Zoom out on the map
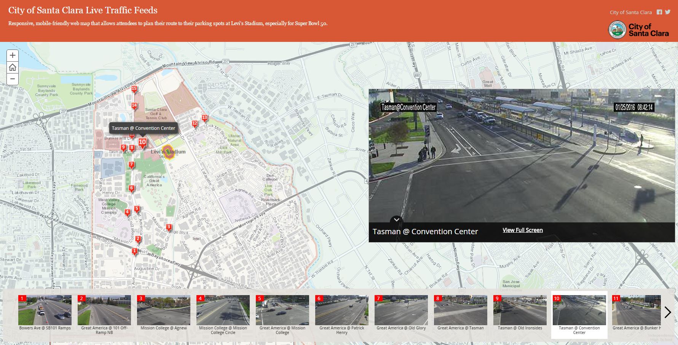This screenshot has width=678, height=345. tap(13, 79)
